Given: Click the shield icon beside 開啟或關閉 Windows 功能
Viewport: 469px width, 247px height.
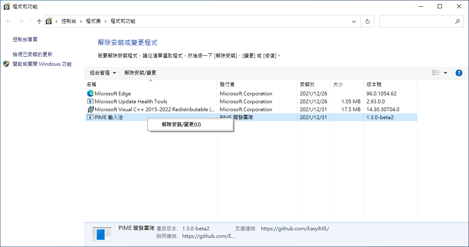Looking at the screenshot, I should (x=6, y=64).
